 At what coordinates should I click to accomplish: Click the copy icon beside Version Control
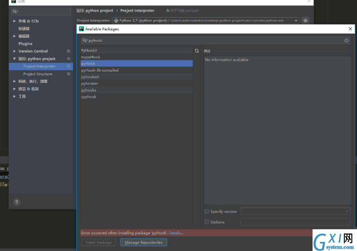[68, 51]
